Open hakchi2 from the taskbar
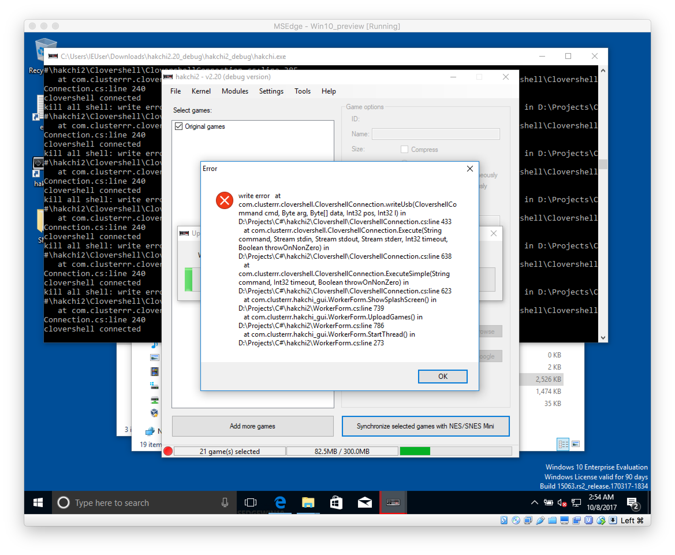675x555 pixels. coord(393,502)
